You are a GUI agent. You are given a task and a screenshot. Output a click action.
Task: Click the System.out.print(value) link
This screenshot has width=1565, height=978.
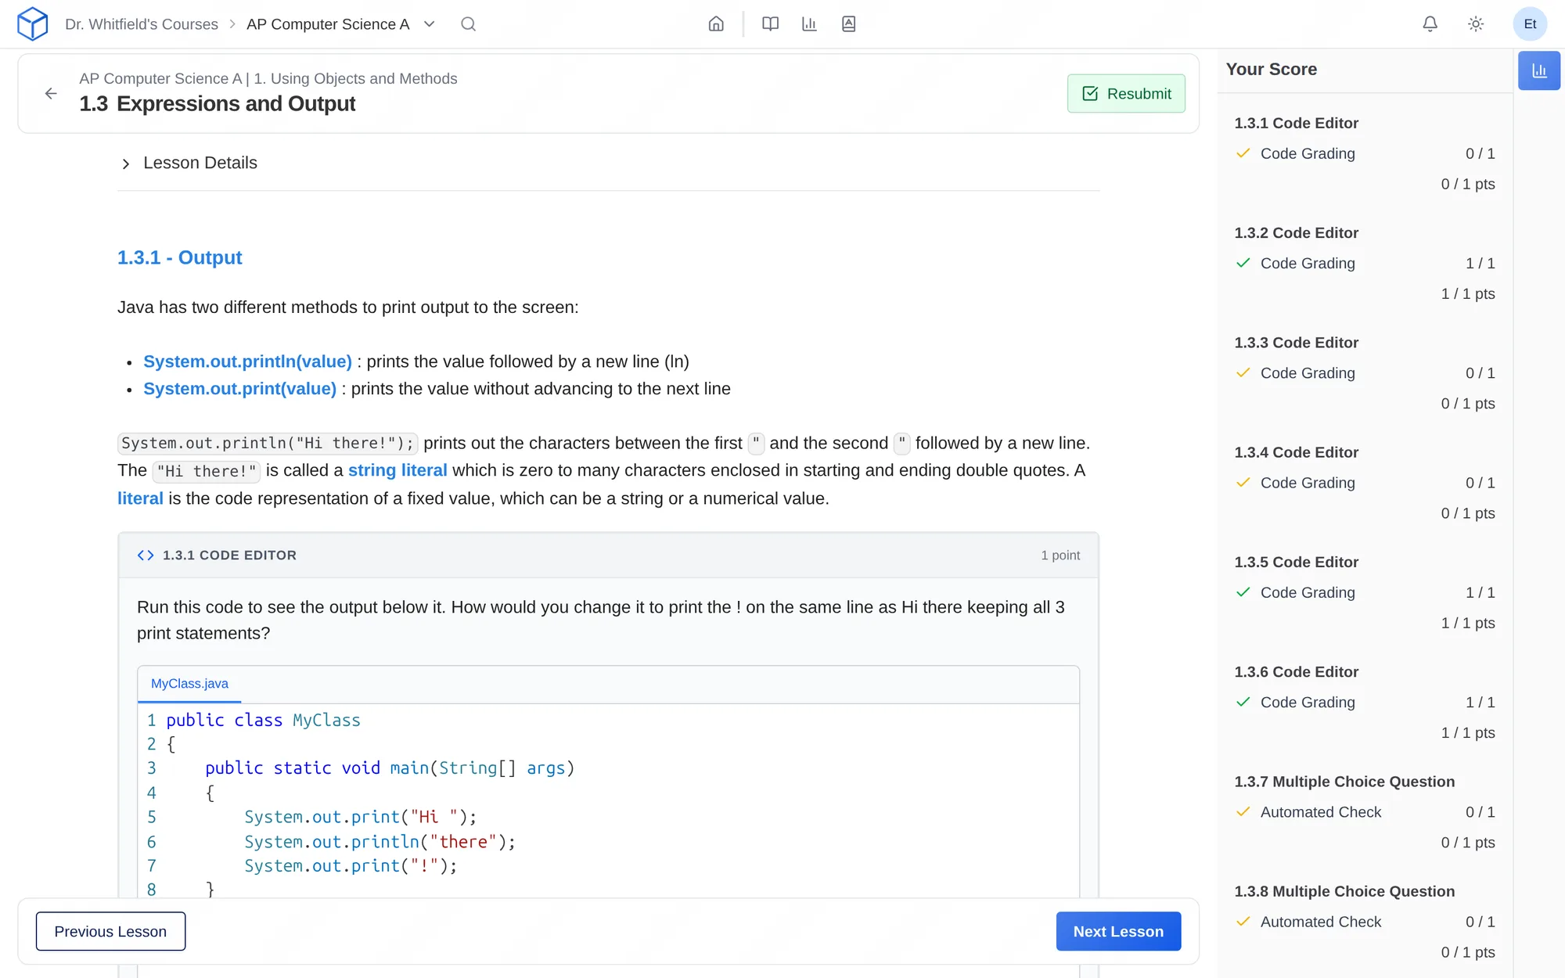[239, 389]
